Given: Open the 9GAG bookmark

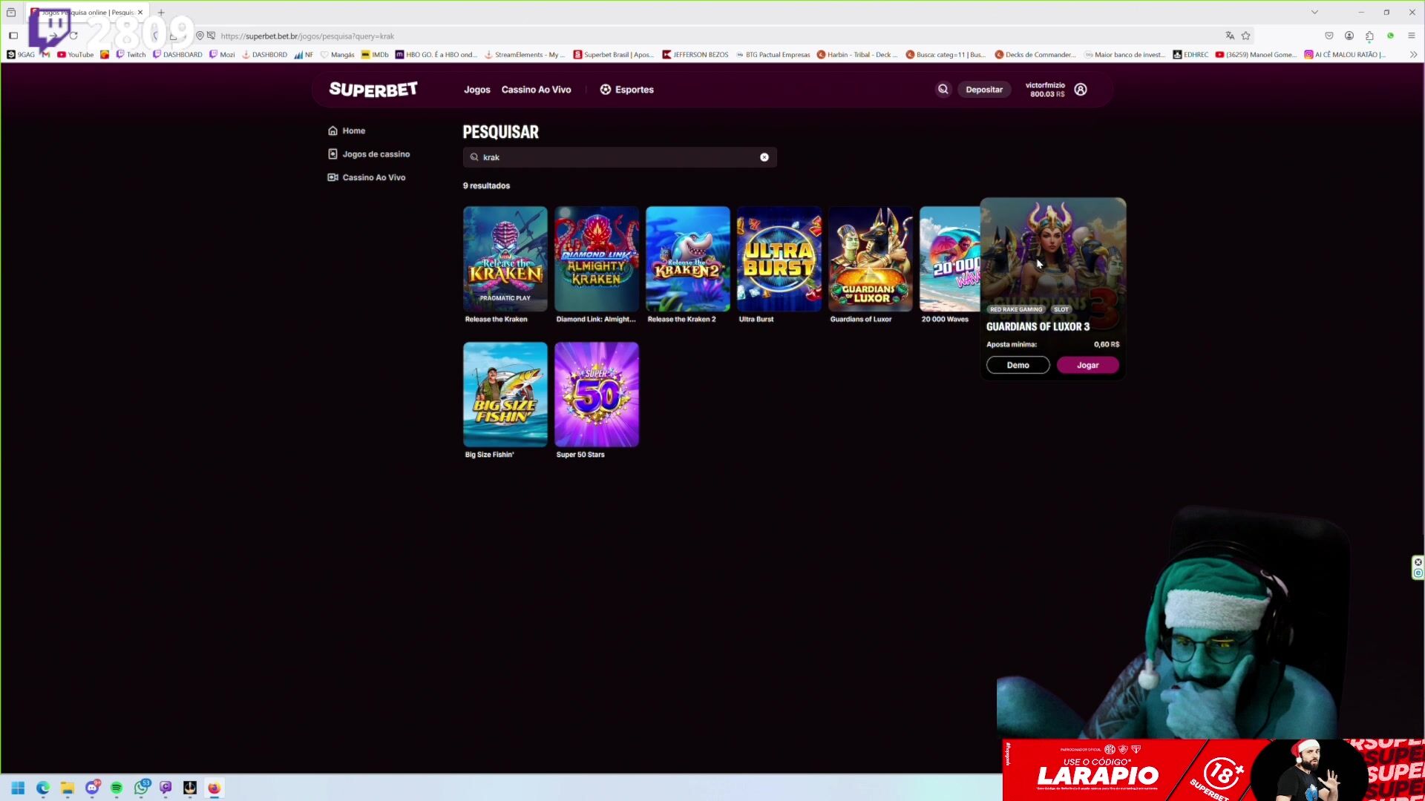Looking at the screenshot, I should (21, 55).
